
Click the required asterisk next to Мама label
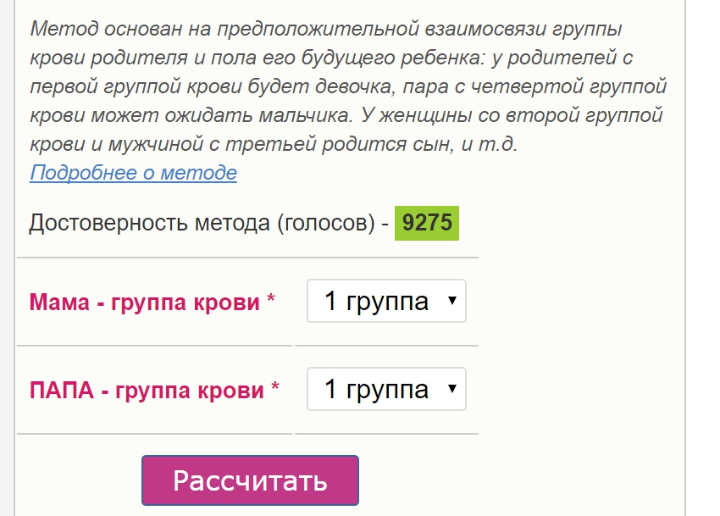coord(271,299)
